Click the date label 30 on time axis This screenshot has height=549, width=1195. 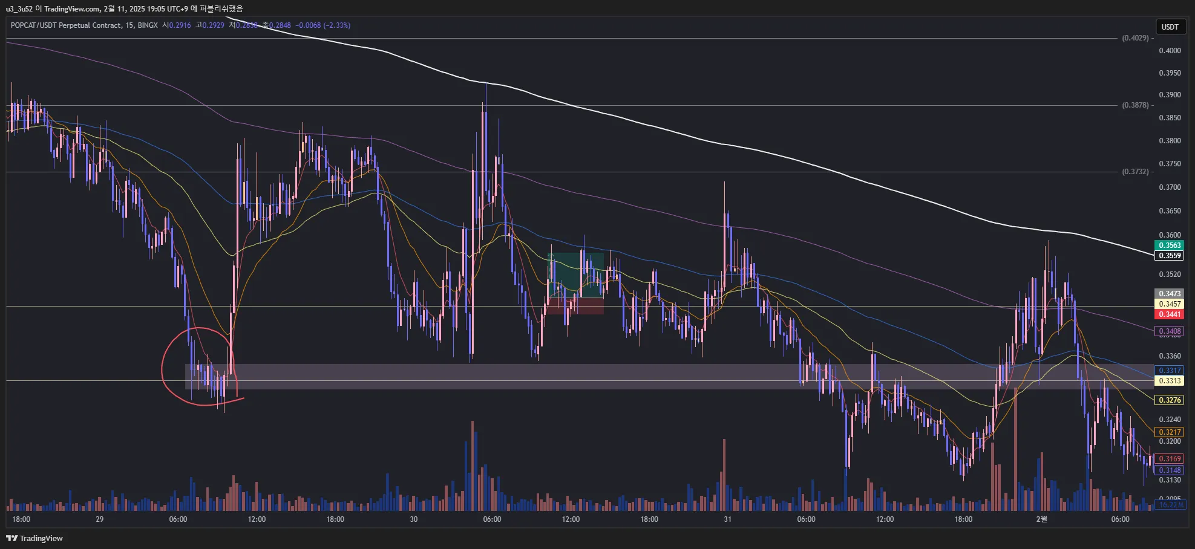[413, 519]
